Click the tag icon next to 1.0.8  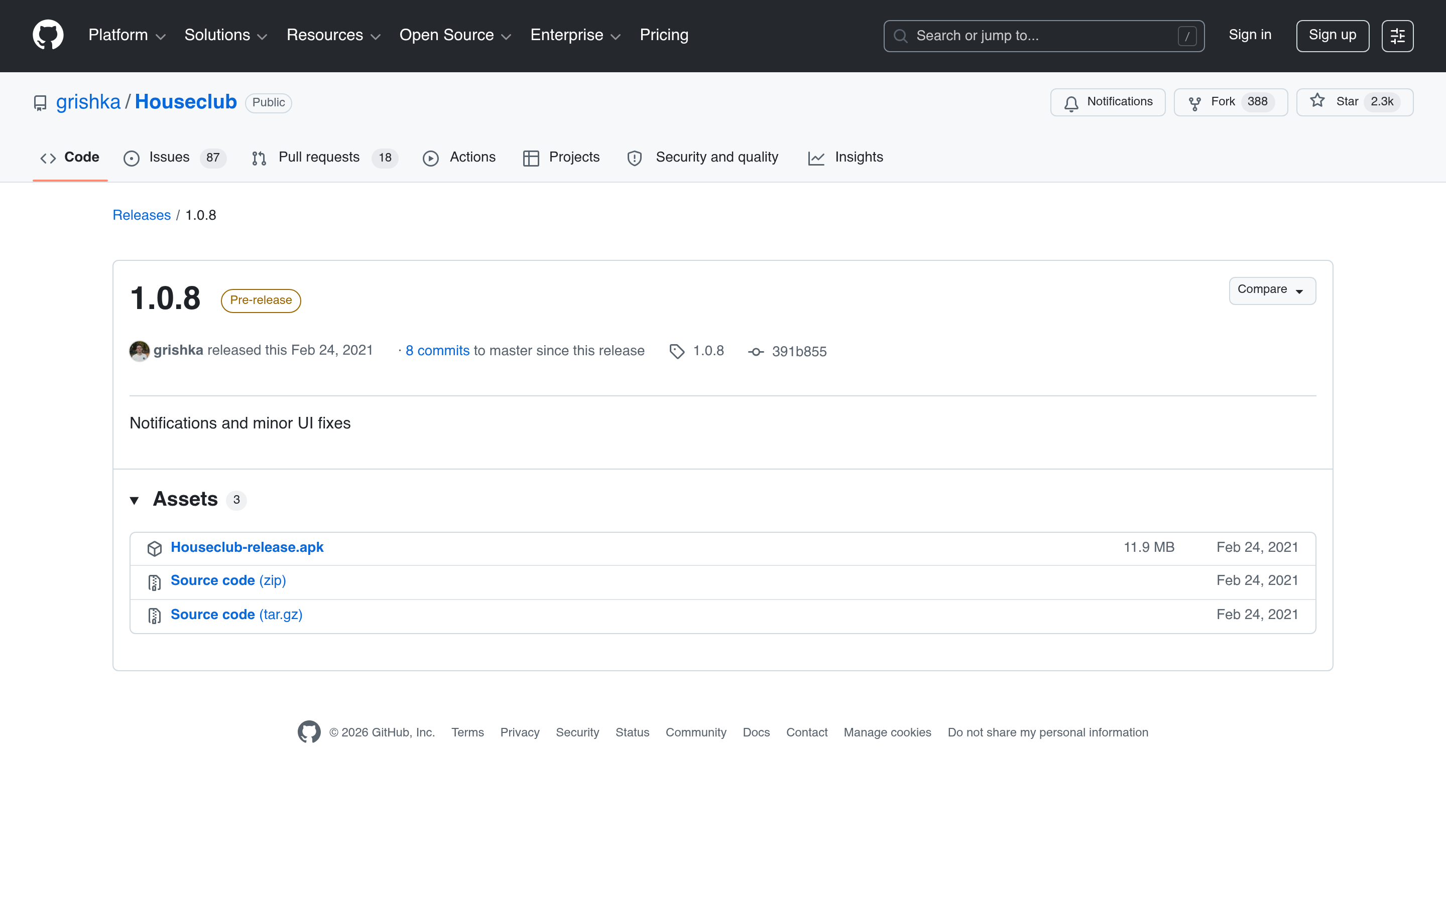[676, 352]
